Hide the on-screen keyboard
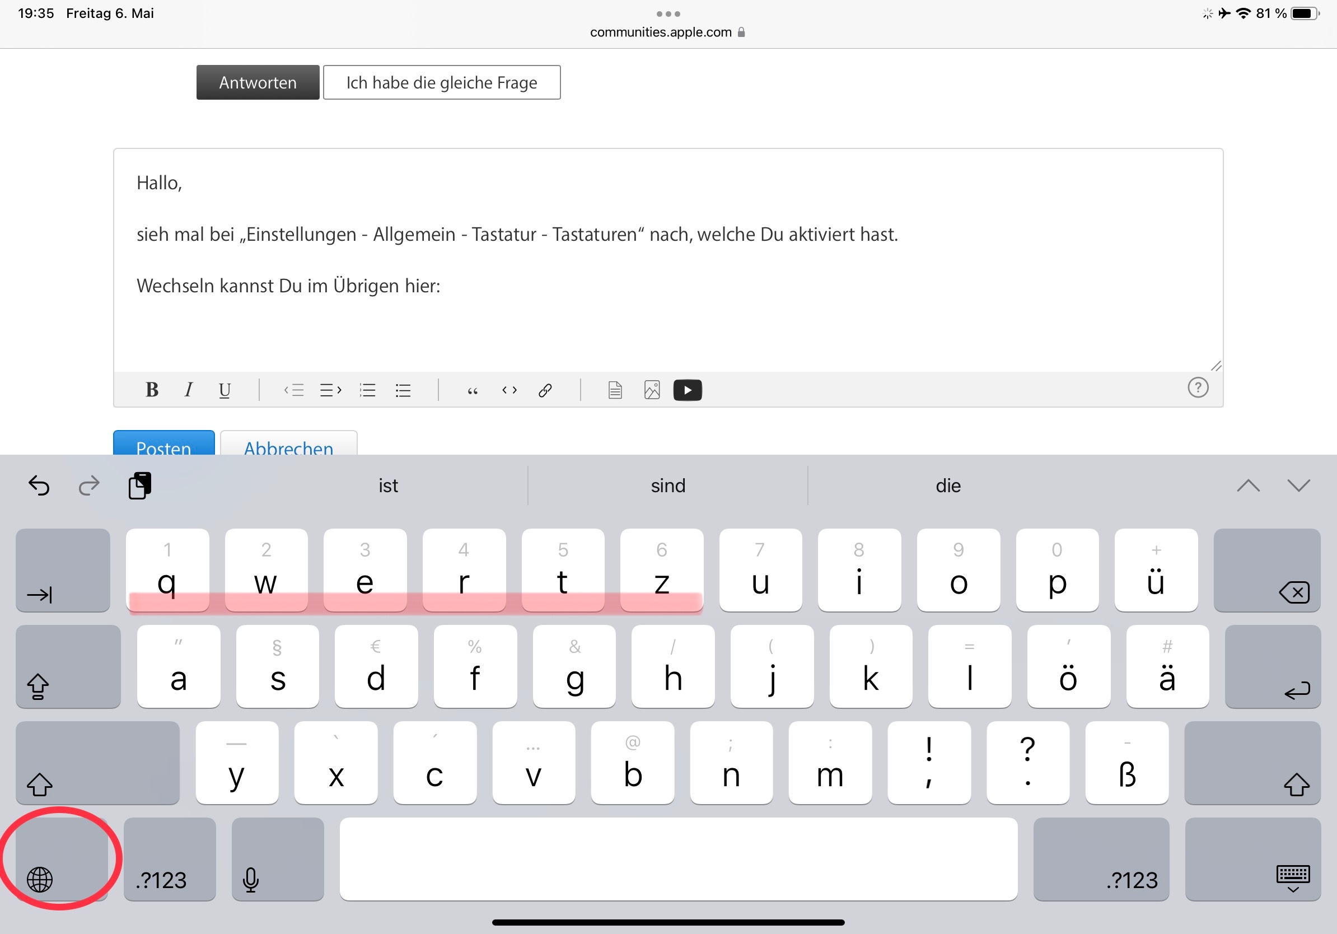The image size is (1337, 934). pyautogui.click(x=1252, y=860)
